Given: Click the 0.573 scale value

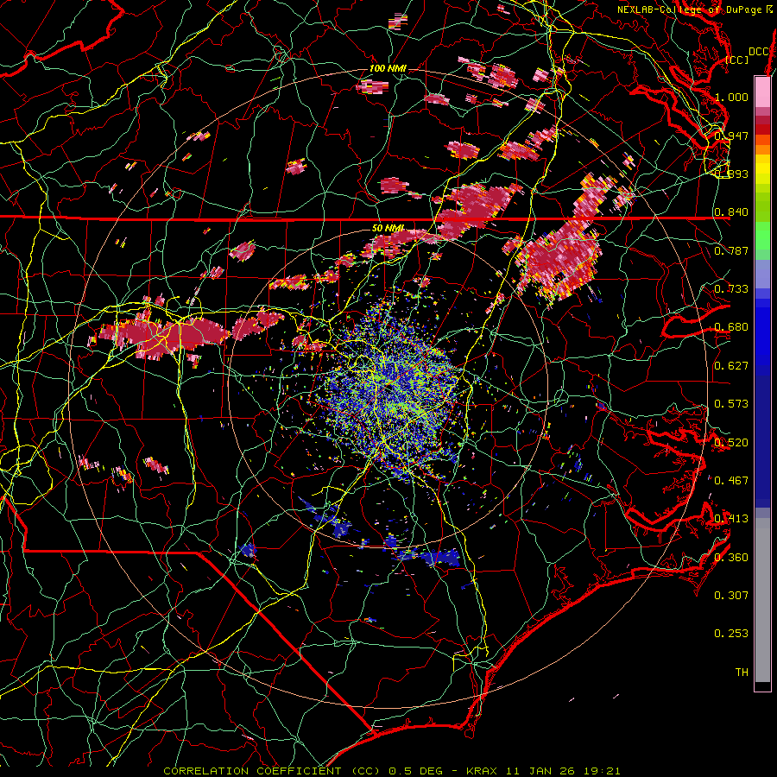Looking at the screenshot, I should (x=731, y=404).
